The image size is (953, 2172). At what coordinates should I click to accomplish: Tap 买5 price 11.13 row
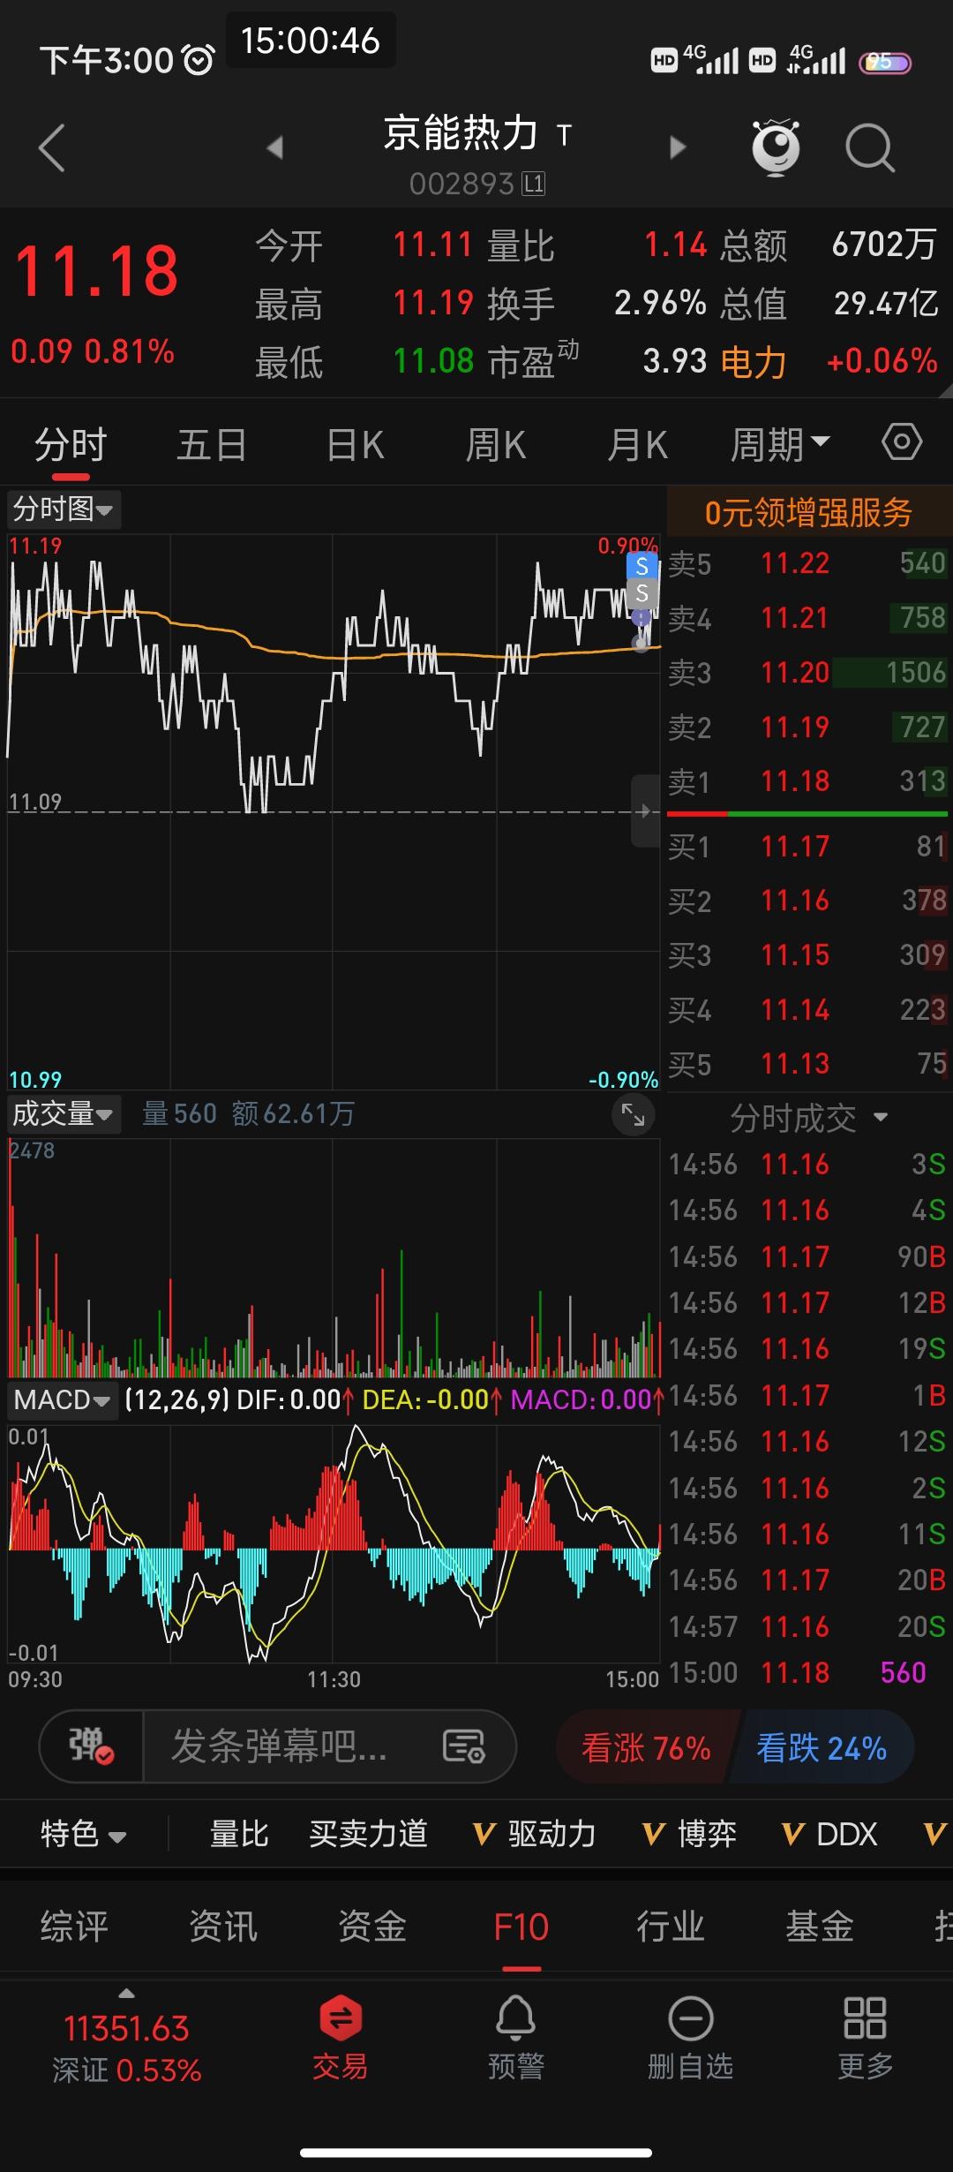(x=808, y=1064)
